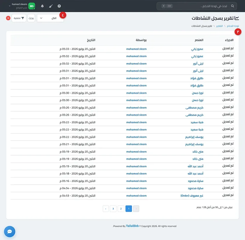Click mohamed sleem in the 05:21 row
The image size is (245, 240).
pyautogui.click(x=136, y=144)
